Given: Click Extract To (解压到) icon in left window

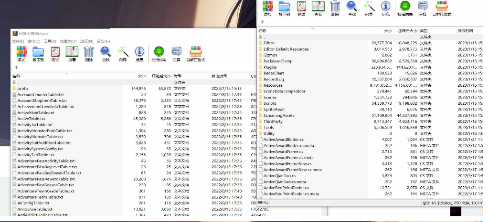Looking at the screenshot, I should (38, 53).
